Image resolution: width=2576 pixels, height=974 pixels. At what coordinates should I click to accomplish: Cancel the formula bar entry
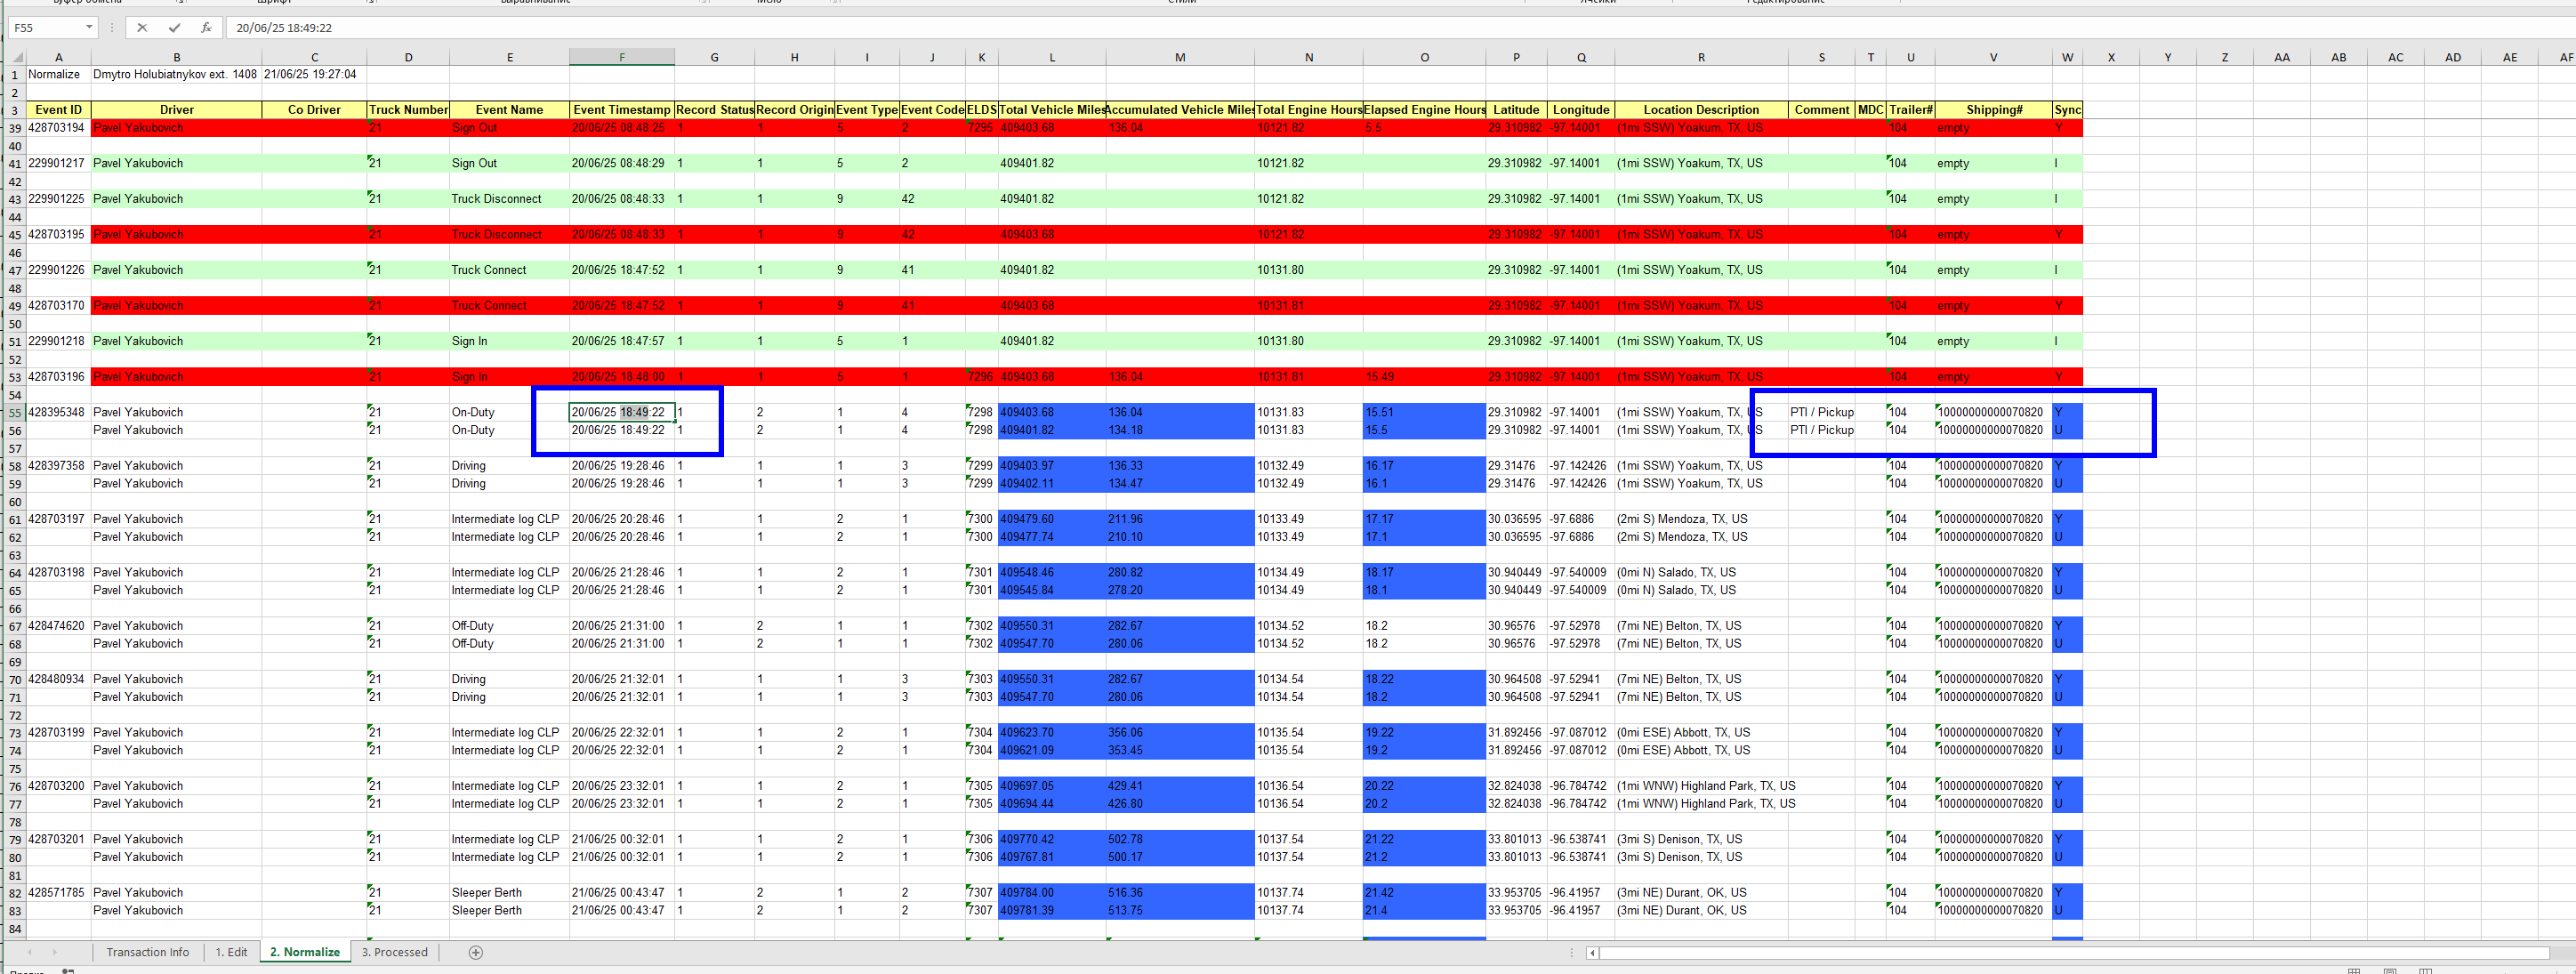(x=142, y=28)
